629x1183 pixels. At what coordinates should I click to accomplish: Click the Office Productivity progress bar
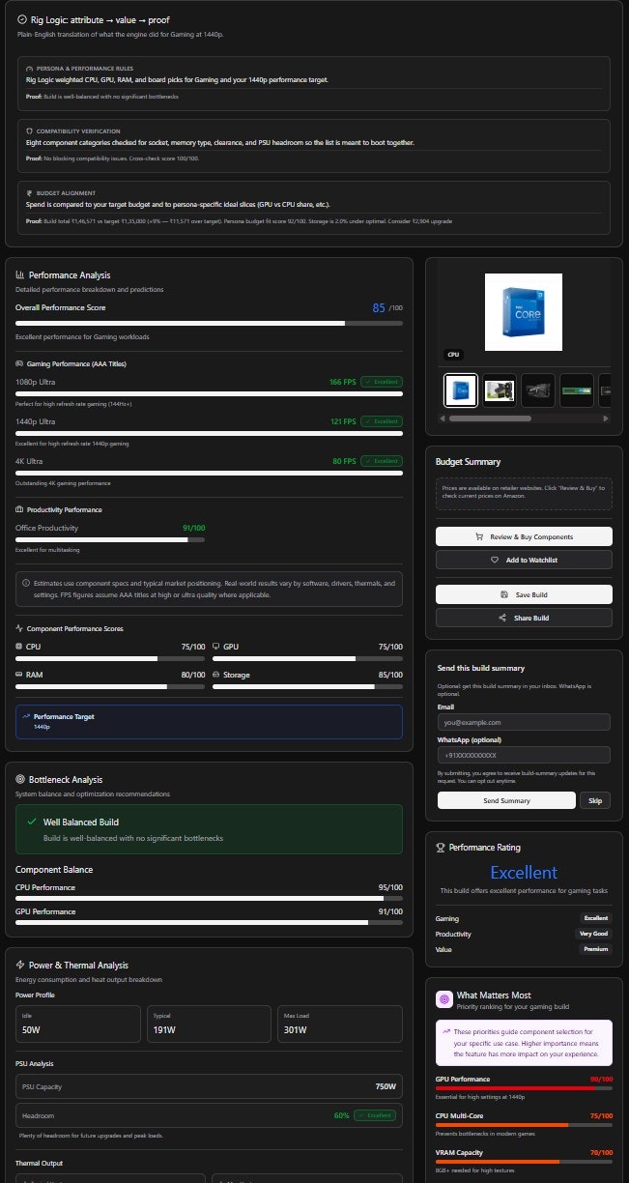pos(110,539)
